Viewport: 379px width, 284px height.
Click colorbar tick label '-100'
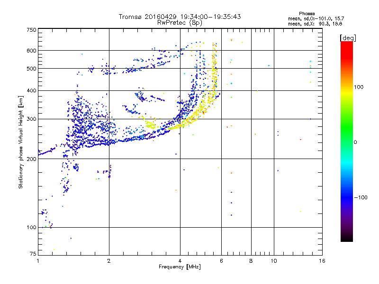pyautogui.click(x=361, y=197)
